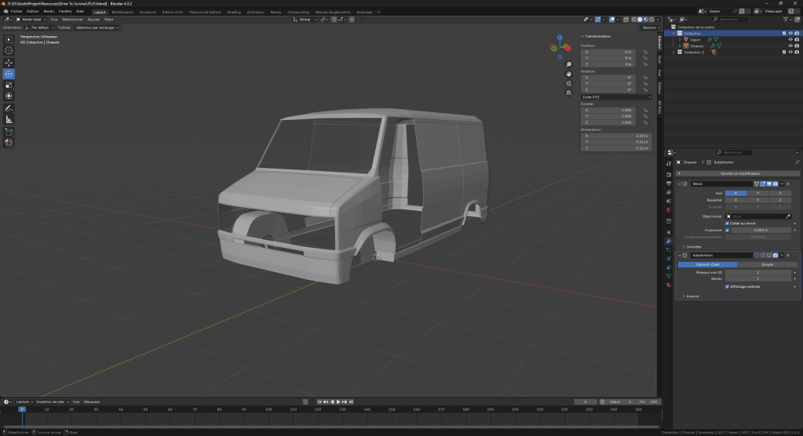Open the Modifiers wrench properties tab

[x=669, y=240]
